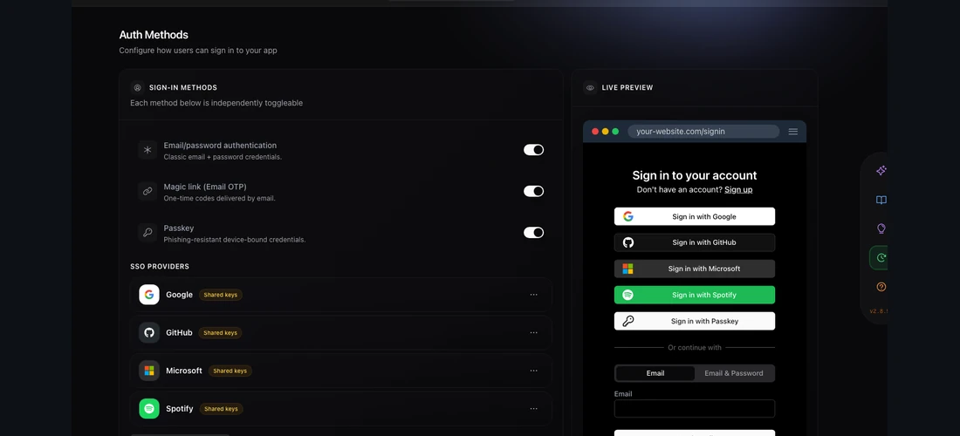
Task: Click the sparkles AI icon in side dock
Action: tap(881, 171)
